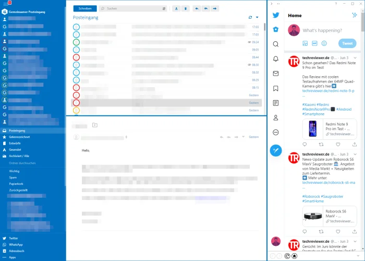
Task: Click the Schreiben compose button
Action: pos(85,9)
